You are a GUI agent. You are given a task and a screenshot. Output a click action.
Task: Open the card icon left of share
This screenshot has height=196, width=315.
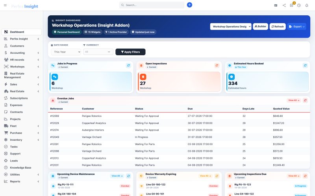click(276, 5)
